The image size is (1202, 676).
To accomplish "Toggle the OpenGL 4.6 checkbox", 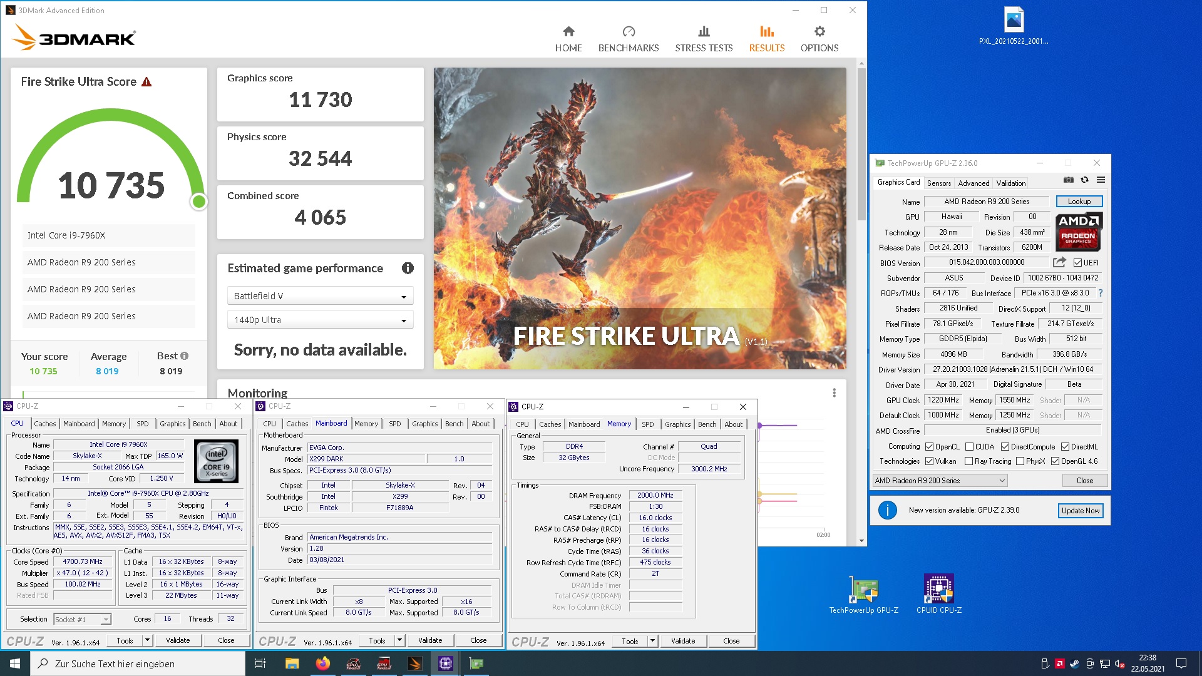I will click(x=1055, y=461).
